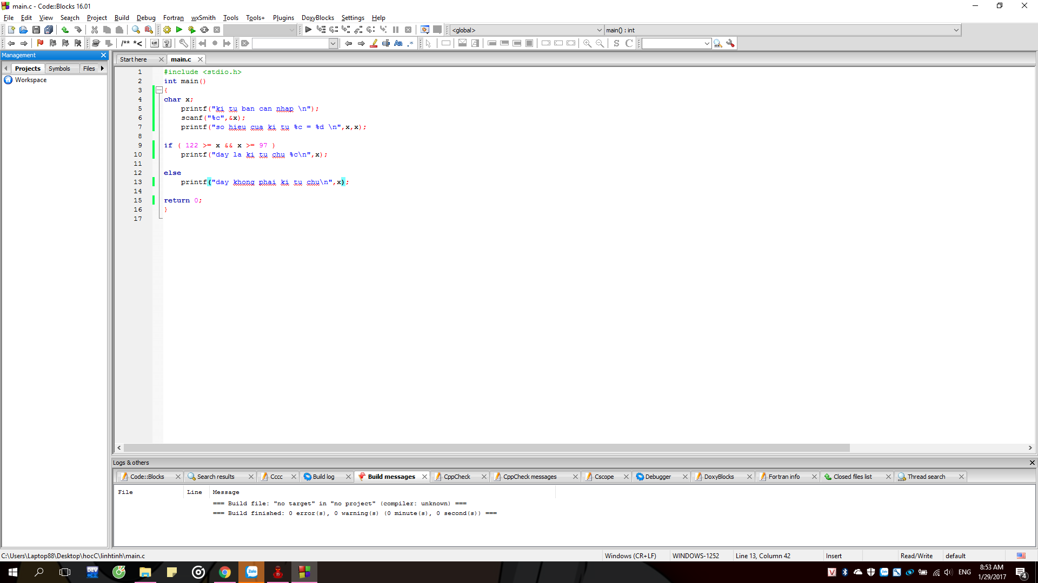Open the Plugins menu
Image resolution: width=1038 pixels, height=583 pixels.
click(x=283, y=18)
